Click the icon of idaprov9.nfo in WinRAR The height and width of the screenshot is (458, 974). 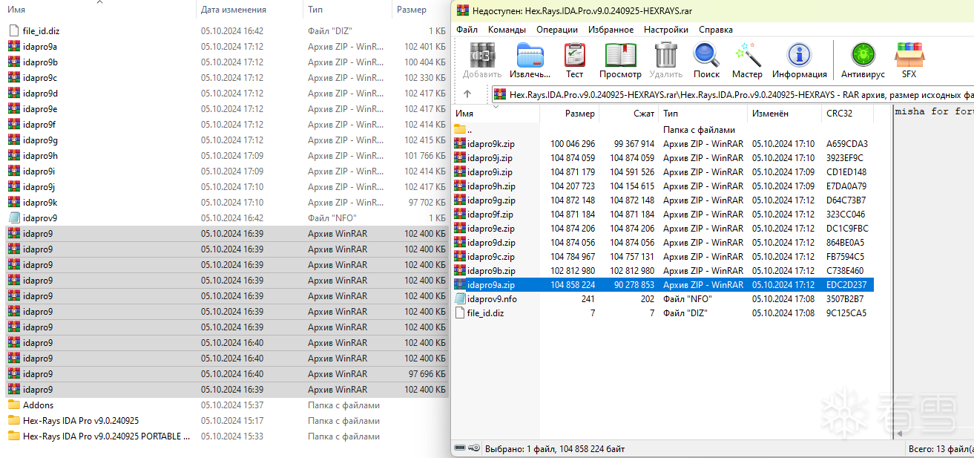coord(460,299)
